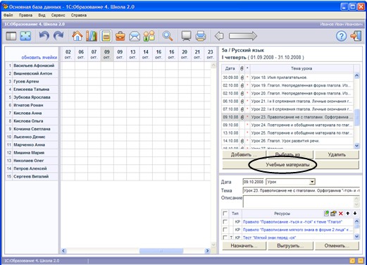Select the 13 окт. date column header
Viewport: 367px width, 265px height.
click(132, 54)
